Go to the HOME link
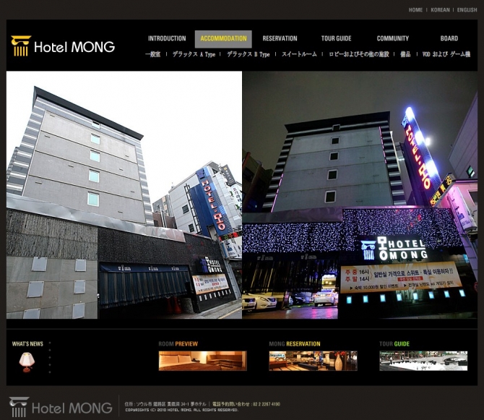 point(415,10)
